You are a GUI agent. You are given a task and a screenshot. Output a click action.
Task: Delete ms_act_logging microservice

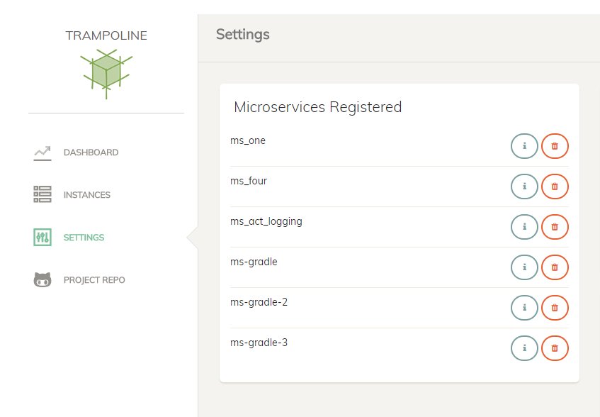(555, 227)
